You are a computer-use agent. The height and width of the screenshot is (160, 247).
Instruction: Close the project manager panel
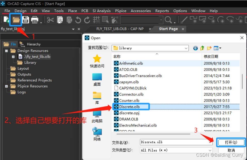click(x=79, y=29)
